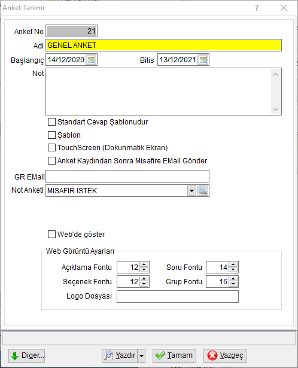Viewport: 298px width, 368px height.
Task: Enable Anket Kaydından Sonra Misafire EMail Gönder
Action: click(x=51, y=161)
